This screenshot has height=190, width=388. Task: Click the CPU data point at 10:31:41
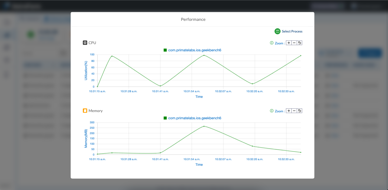[x=160, y=86]
